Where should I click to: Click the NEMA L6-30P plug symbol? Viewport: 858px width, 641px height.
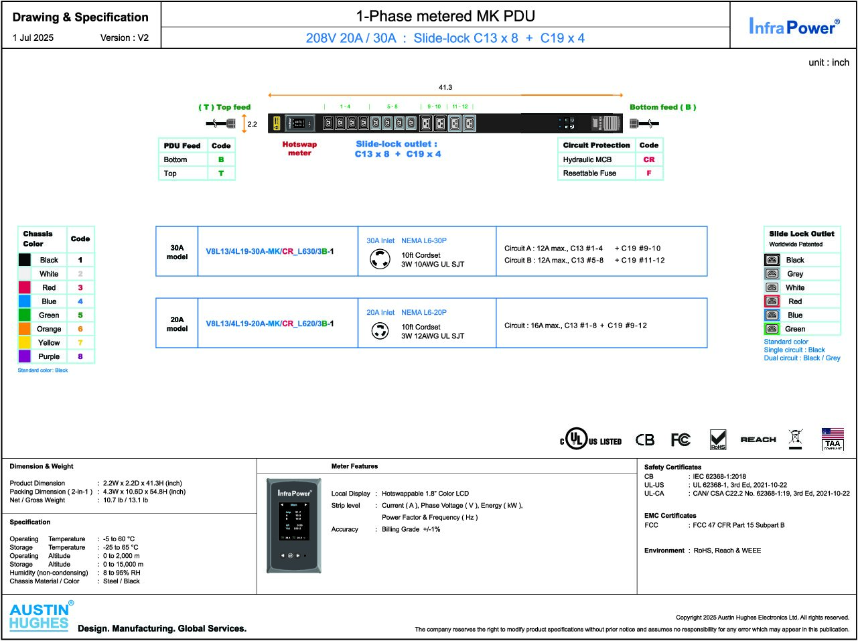pos(380,259)
